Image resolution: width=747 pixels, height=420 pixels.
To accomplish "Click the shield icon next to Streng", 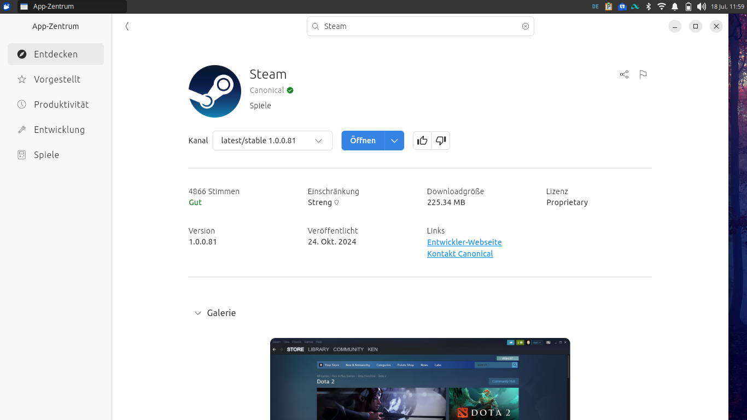I will point(336,202).
